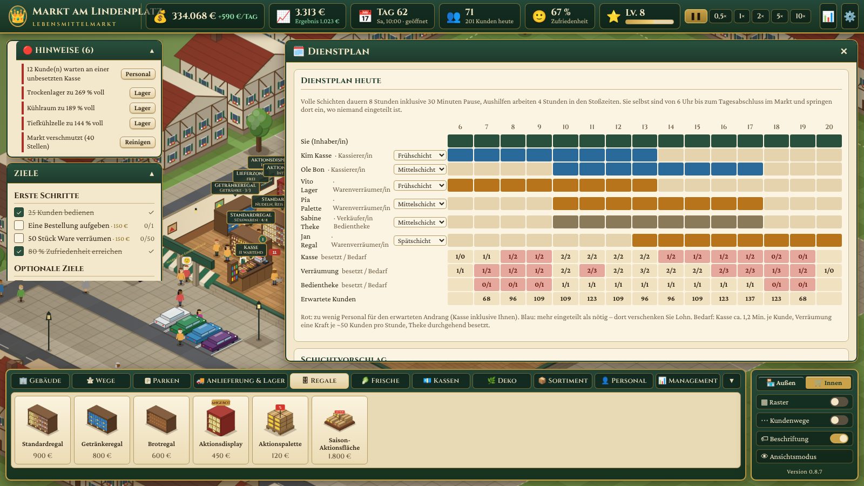Open the statistics chart icon in the top bar

point(828,16)
